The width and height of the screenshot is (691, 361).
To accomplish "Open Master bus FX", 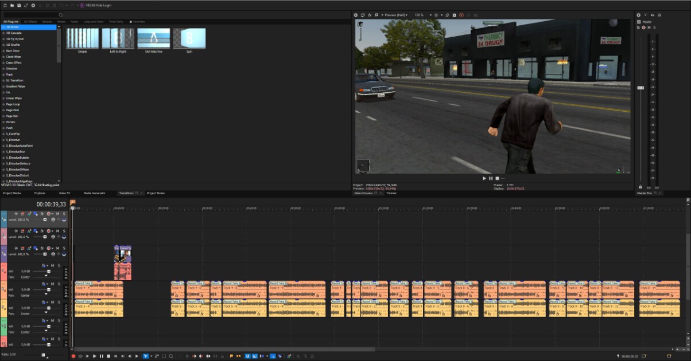I will (x=638, y=28).
